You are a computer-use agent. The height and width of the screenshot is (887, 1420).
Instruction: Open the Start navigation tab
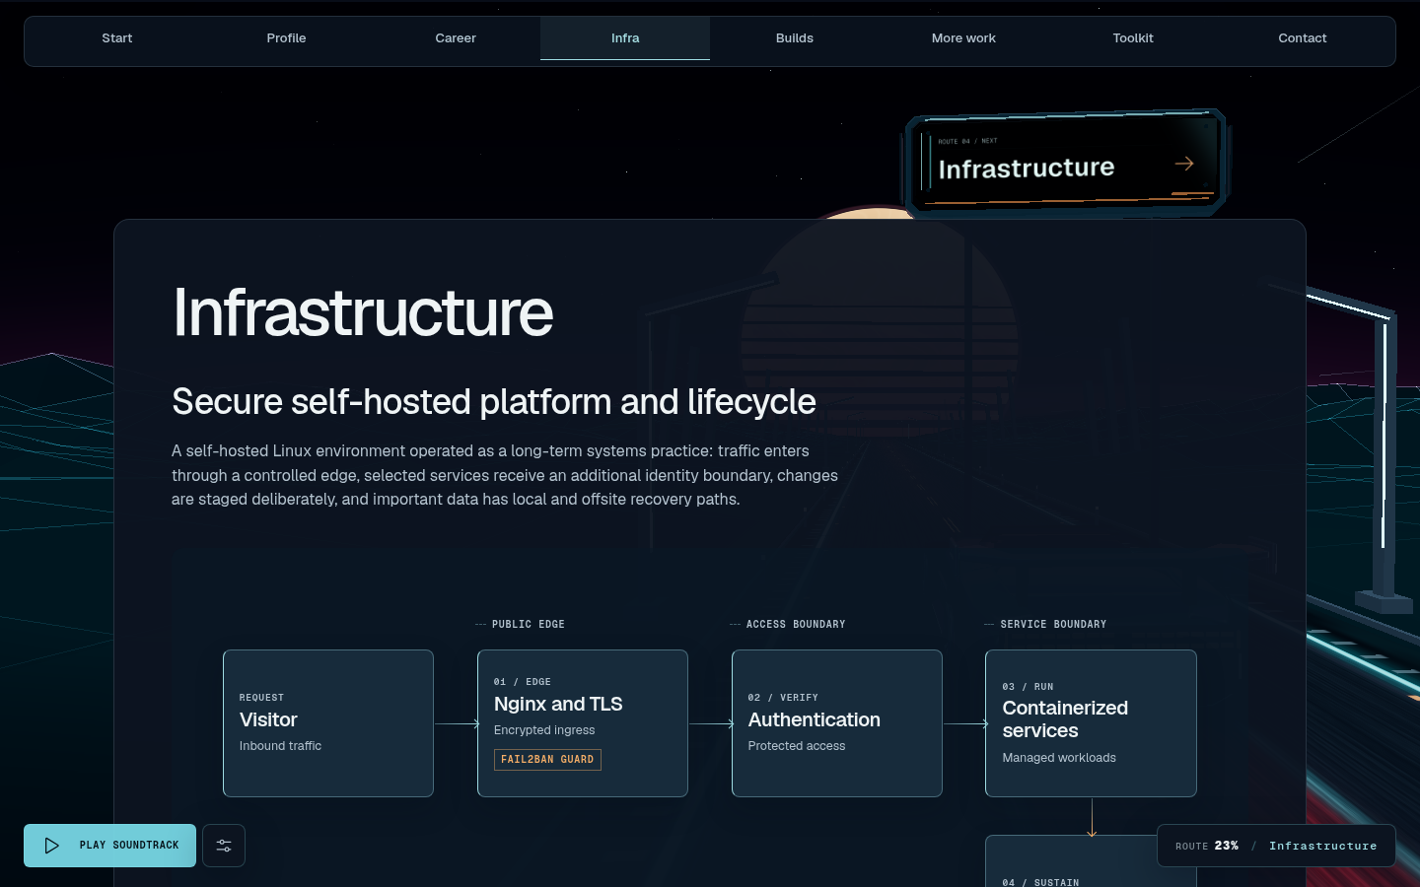coord(117,38)
